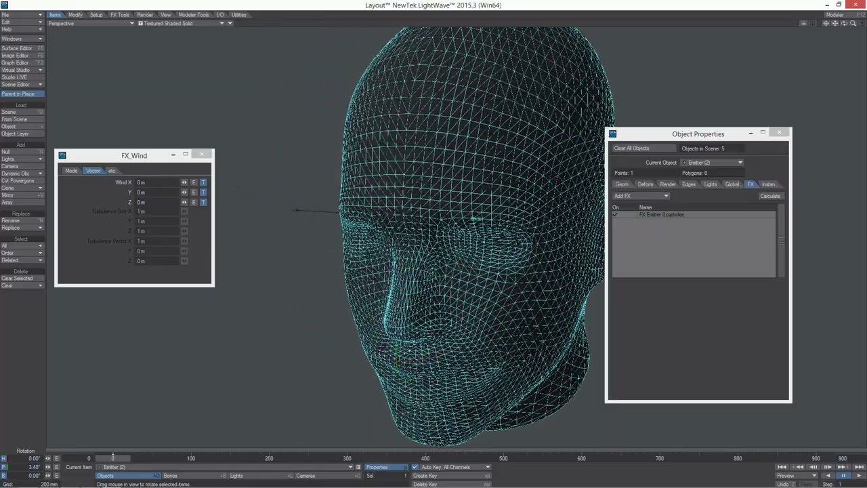Click the Pitch P channel button
Image resolution: width=867 pixels, height=488 pixels.
click(3, 467)
